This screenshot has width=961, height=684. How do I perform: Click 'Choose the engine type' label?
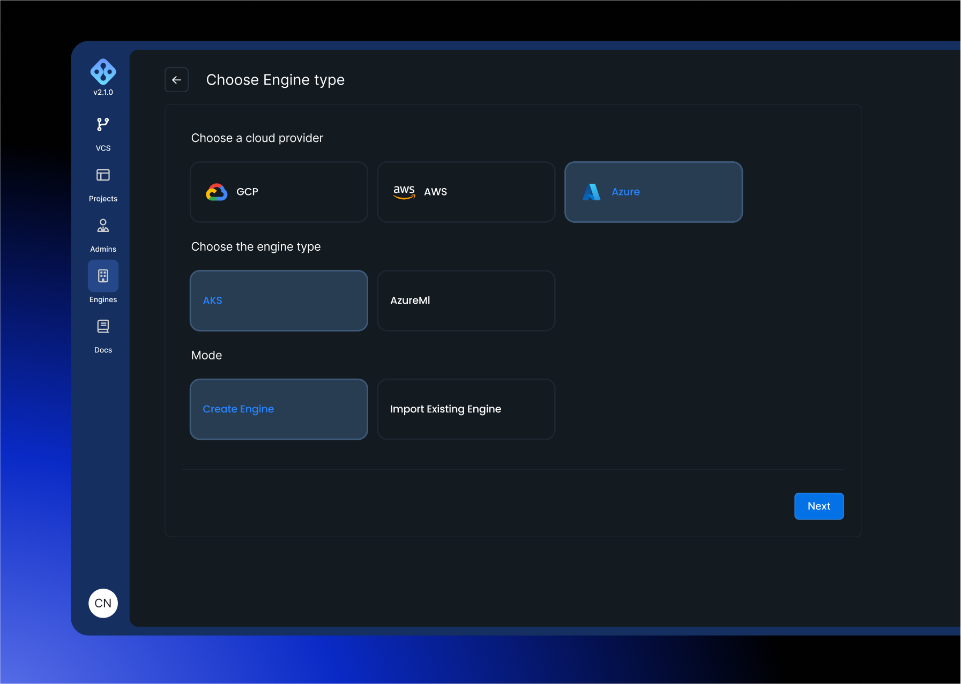[256, 247]
